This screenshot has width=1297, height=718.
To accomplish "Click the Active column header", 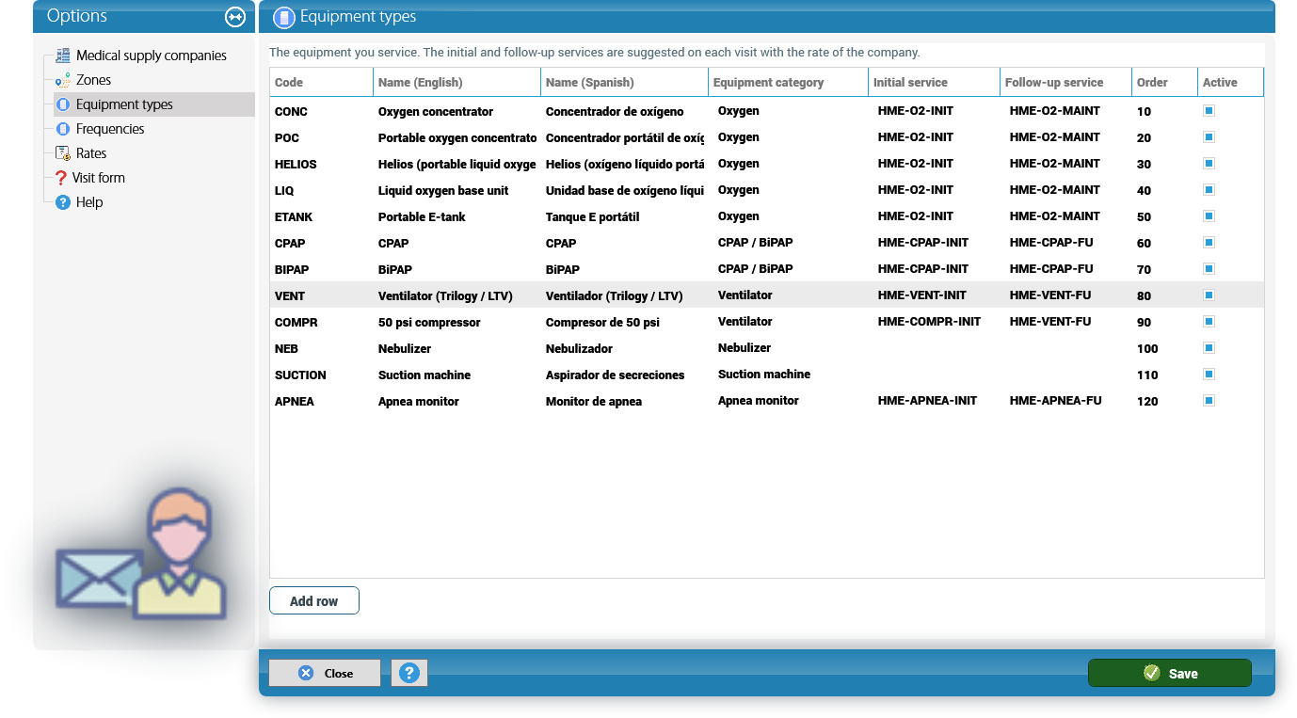I will 1230,82.
